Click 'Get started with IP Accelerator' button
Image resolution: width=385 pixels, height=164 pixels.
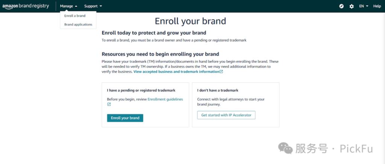(x=226, y=115)
